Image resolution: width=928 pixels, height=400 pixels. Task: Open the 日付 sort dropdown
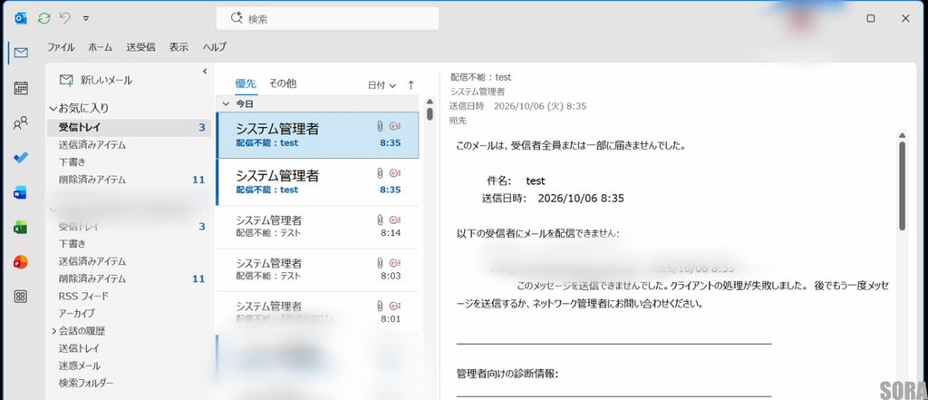382,85
